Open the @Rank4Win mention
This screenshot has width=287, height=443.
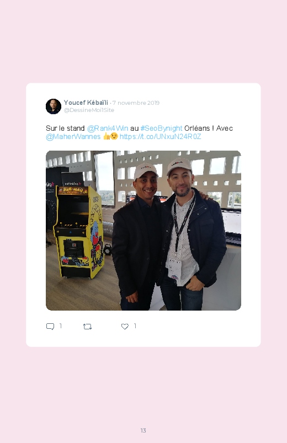[108, 129]
